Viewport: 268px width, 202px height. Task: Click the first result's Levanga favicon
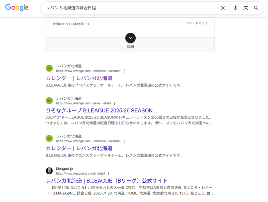pyautogui.click(x=49, y=68)
